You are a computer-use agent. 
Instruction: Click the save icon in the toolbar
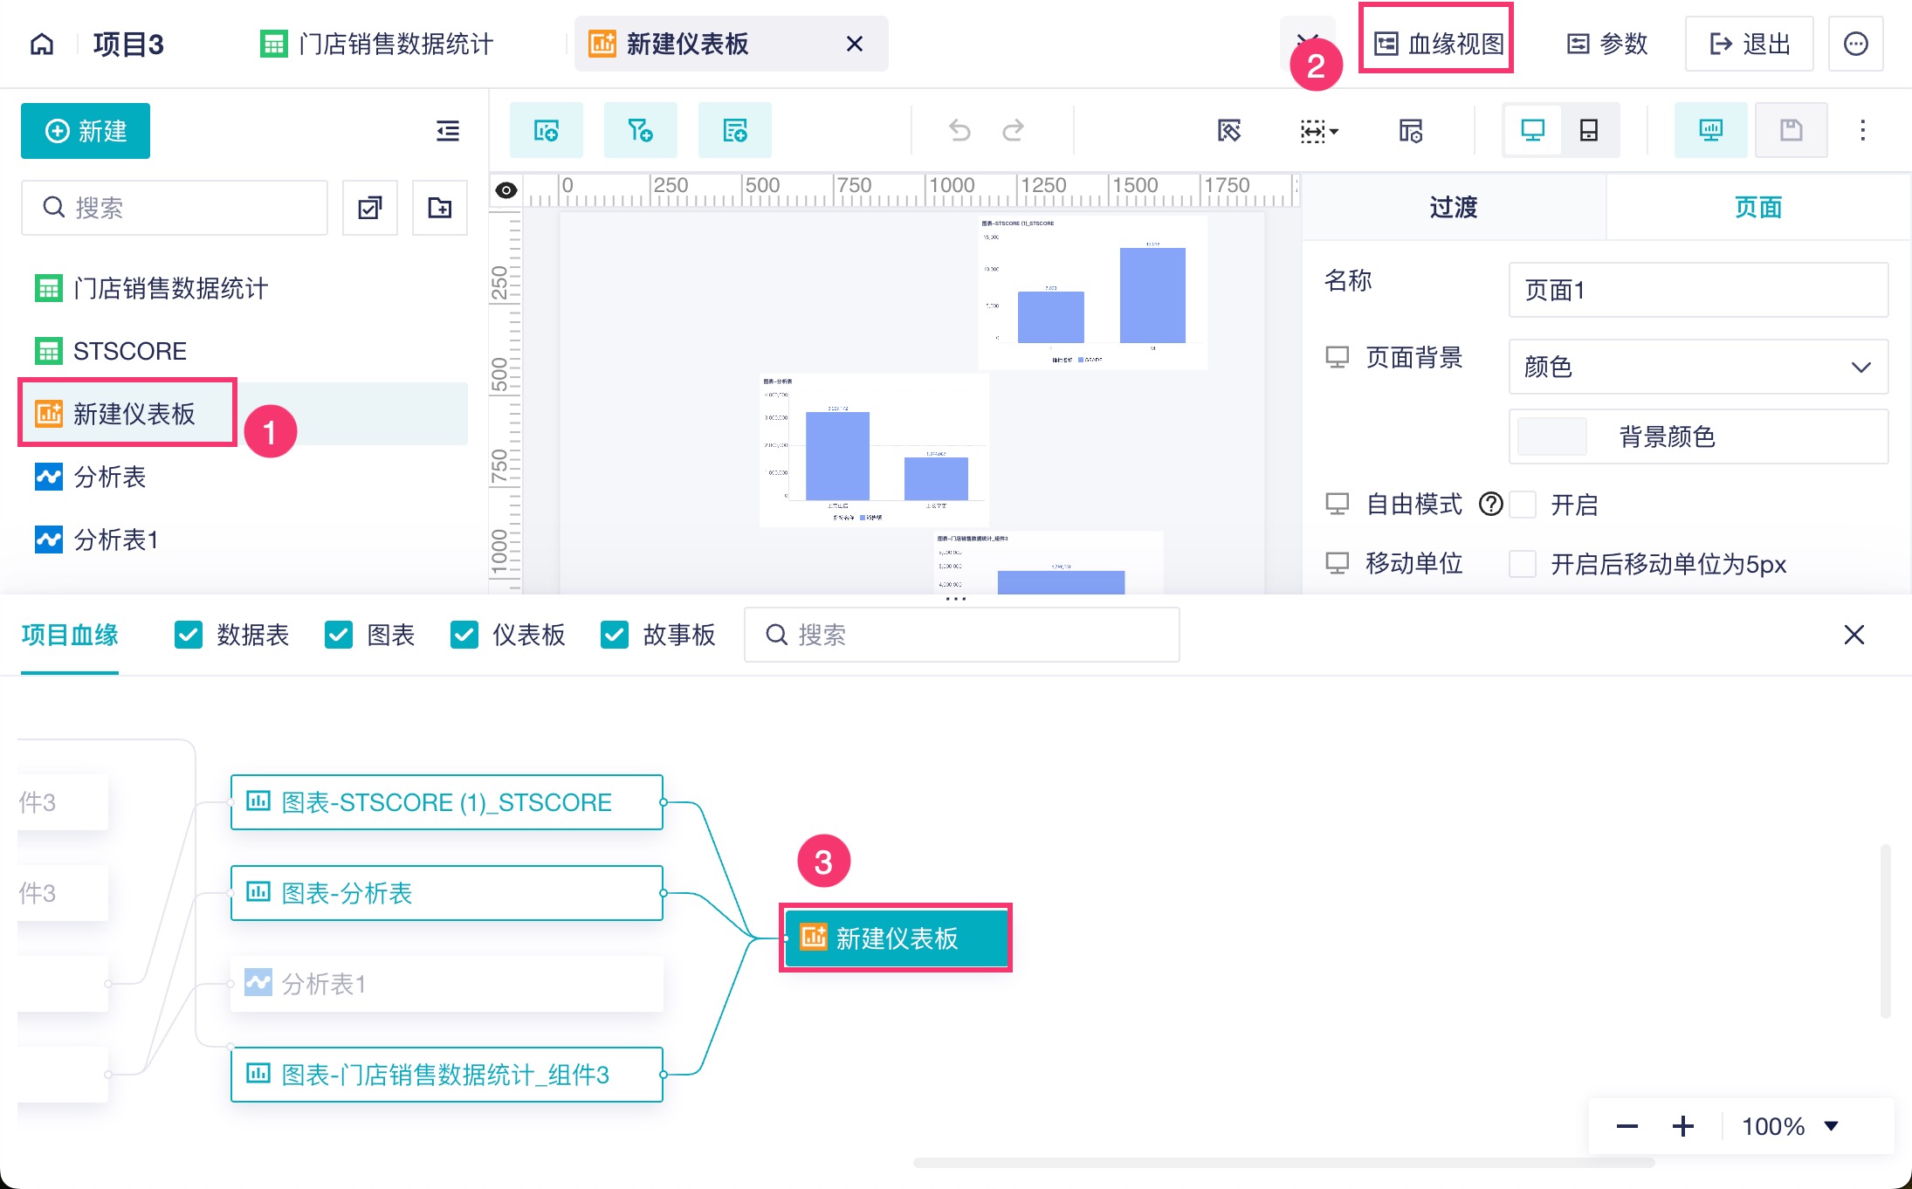[x=1791, y=130]
